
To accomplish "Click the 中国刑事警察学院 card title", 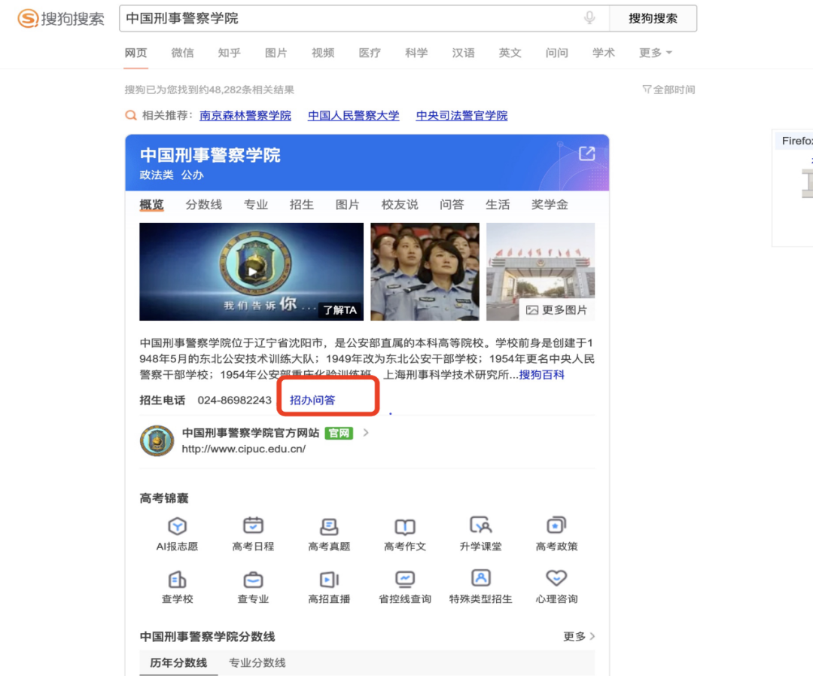I will [210, 155].
